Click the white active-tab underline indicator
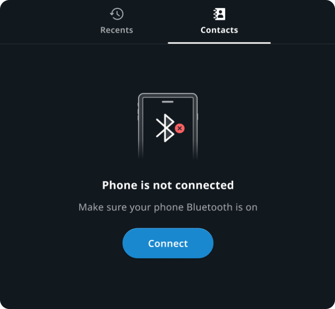This screenshot has height=309, width=335. pos(219,43)
